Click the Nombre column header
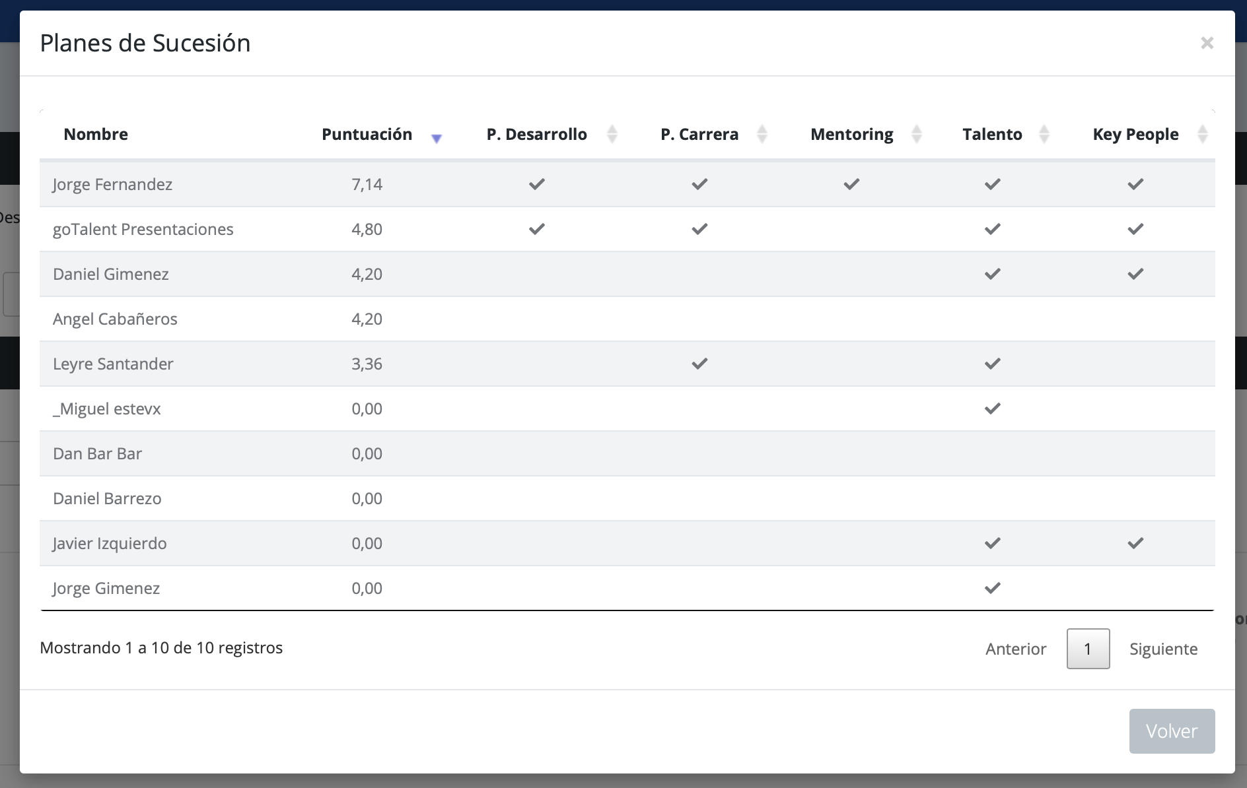The image size is (1247, 788). point(96,134)
